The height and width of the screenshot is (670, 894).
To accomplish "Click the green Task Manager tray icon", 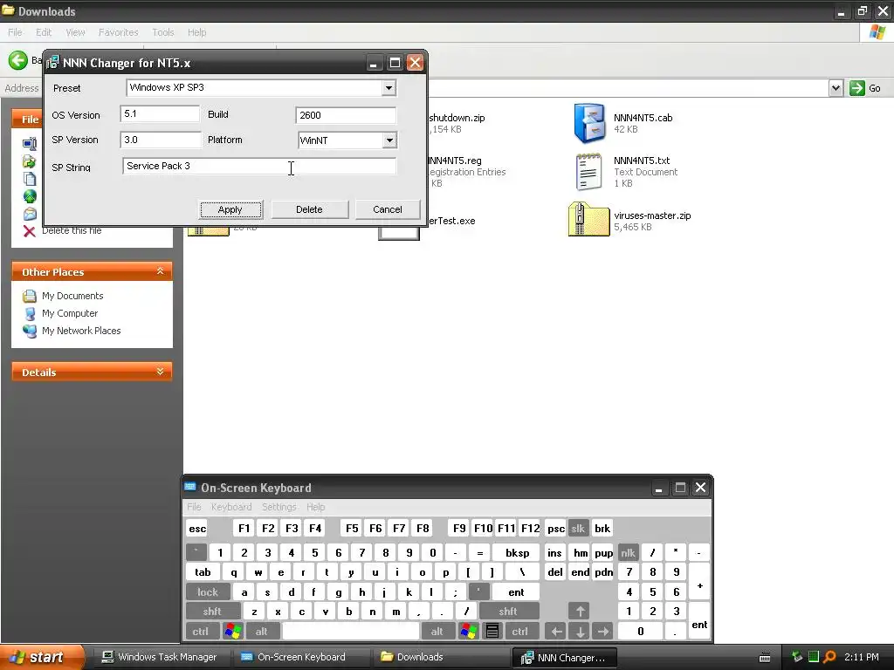I will (814, 657).
